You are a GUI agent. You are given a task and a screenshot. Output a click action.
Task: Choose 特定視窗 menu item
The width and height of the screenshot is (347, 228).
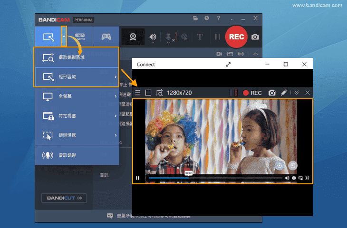(77, 116)
